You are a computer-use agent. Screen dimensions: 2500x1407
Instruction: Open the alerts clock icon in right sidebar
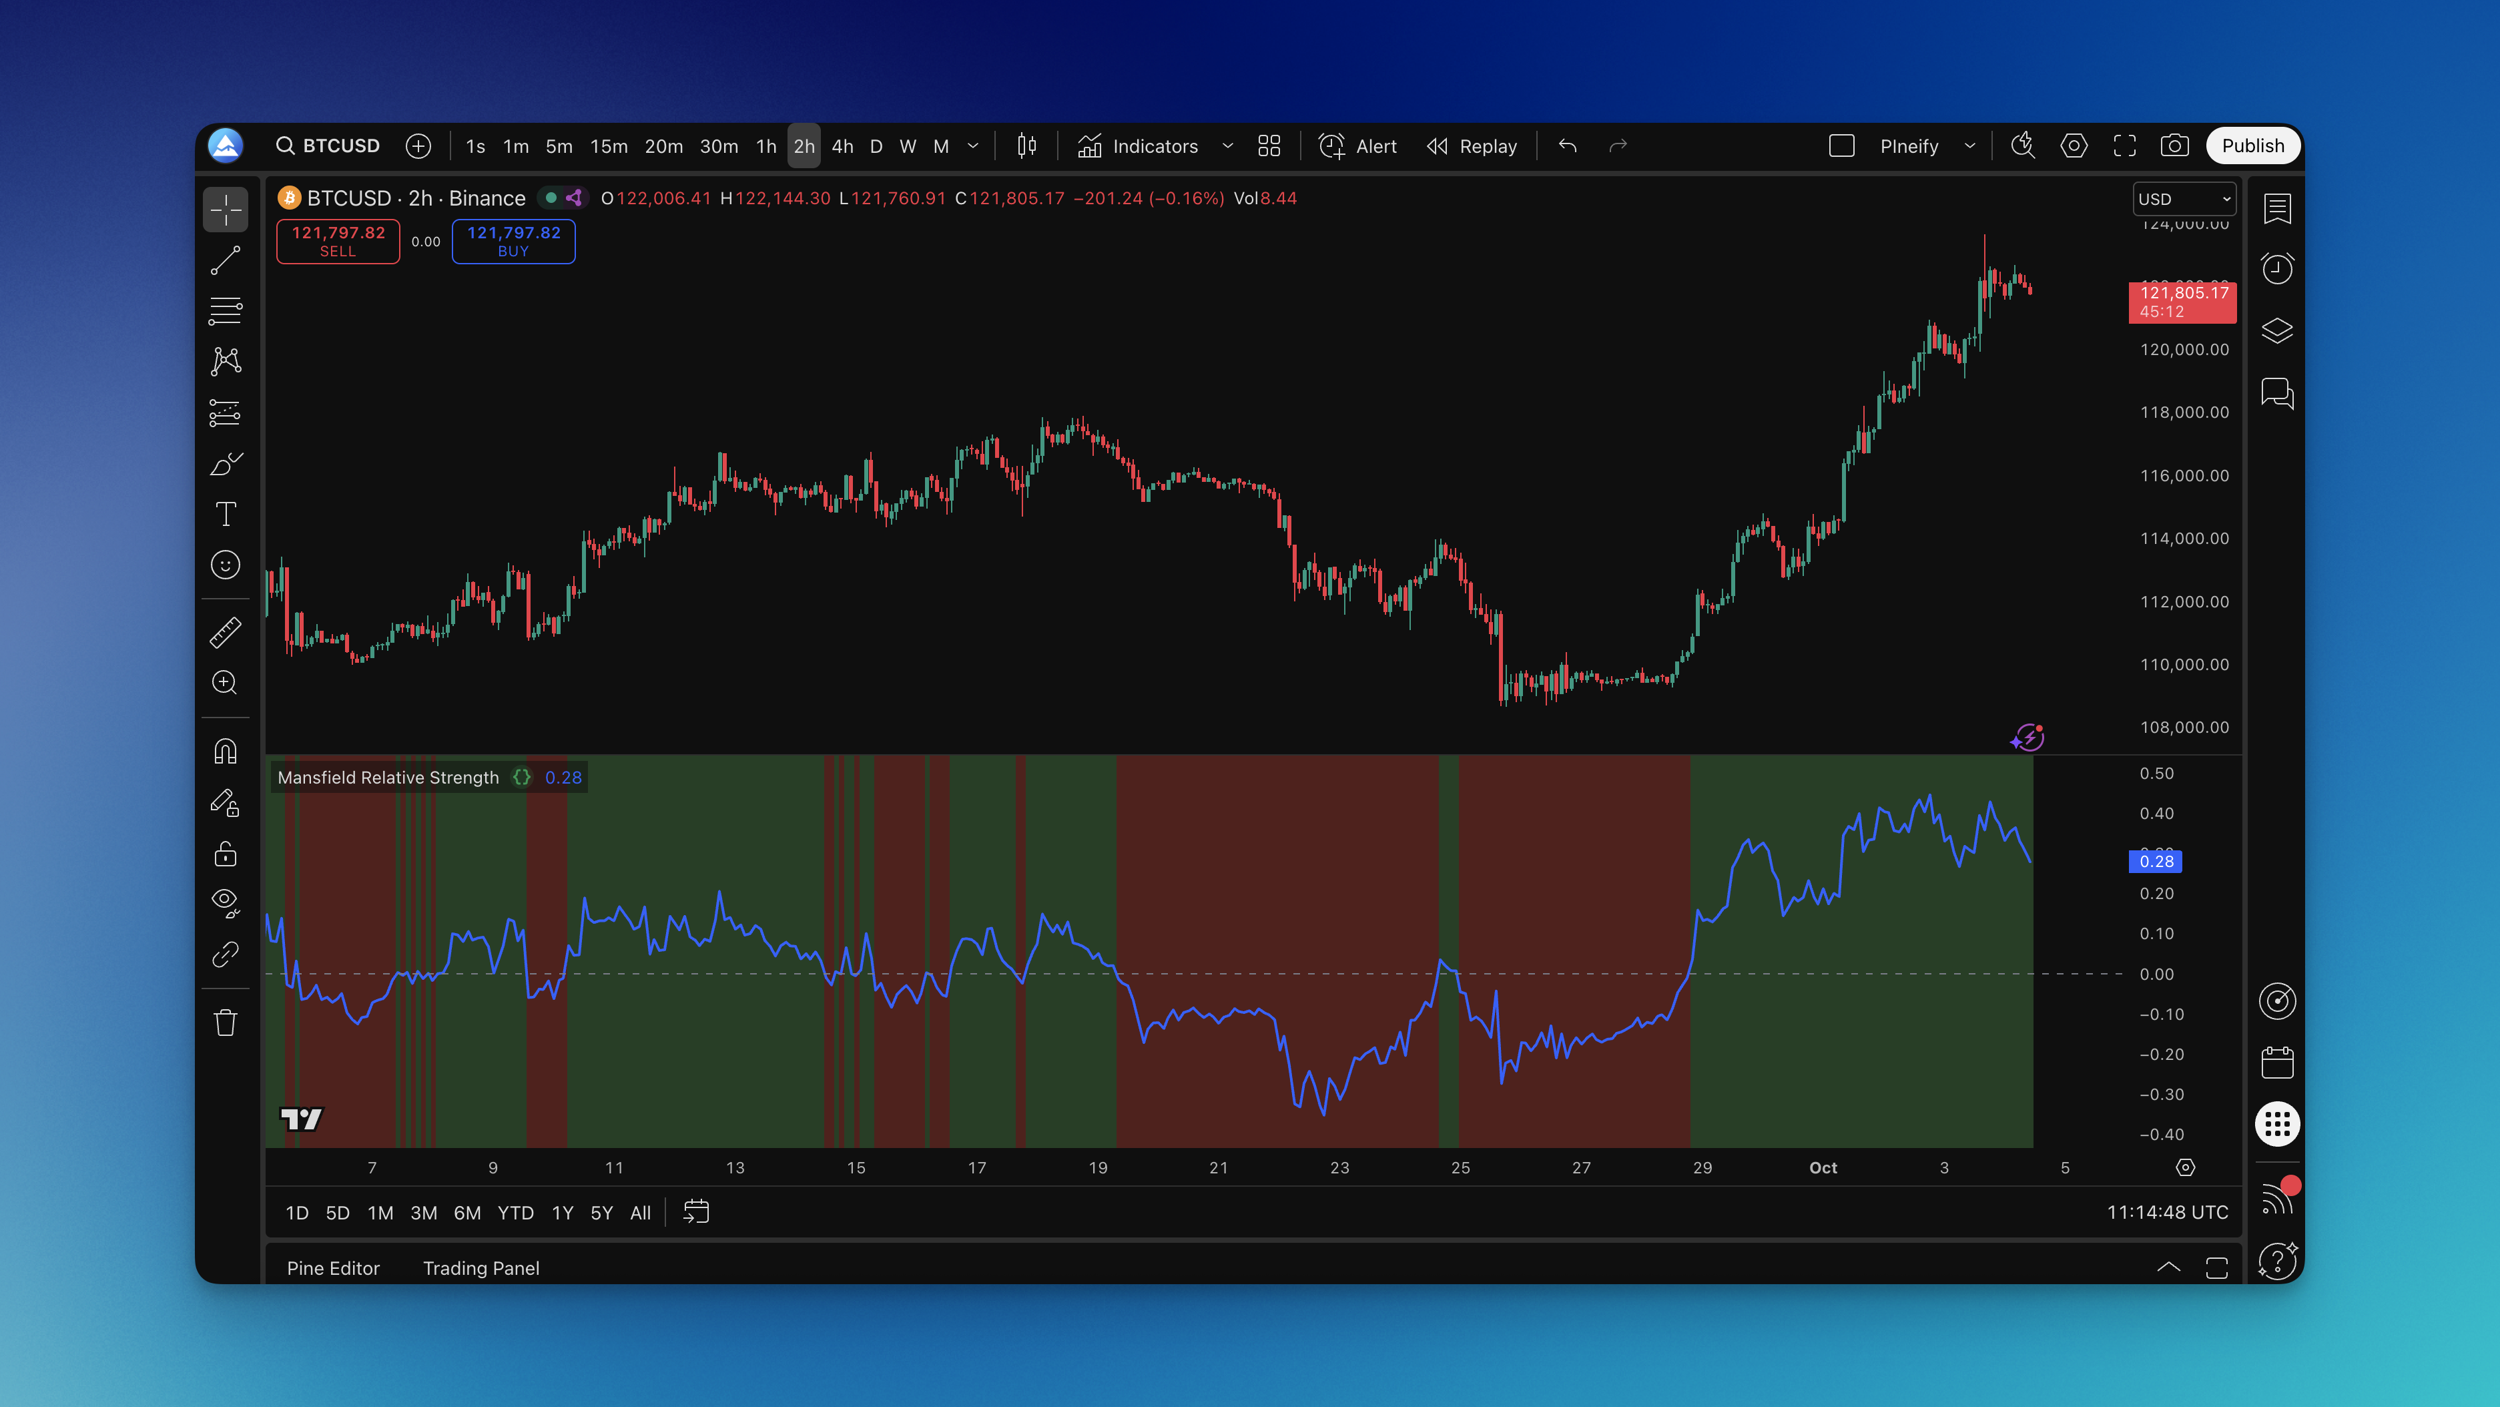coord(2277,269)
